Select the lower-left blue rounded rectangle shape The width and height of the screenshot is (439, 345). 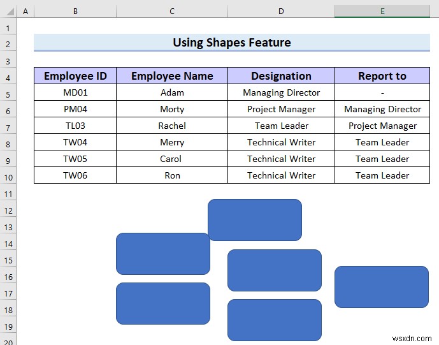pos(163,304)
